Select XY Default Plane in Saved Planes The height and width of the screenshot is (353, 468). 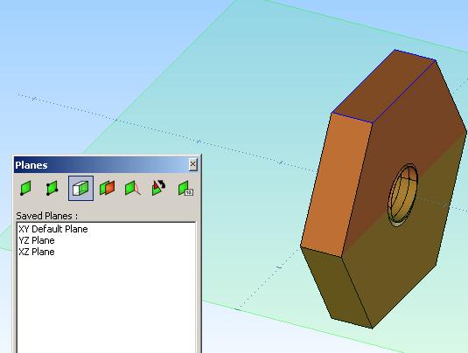(x=53, y=229)
